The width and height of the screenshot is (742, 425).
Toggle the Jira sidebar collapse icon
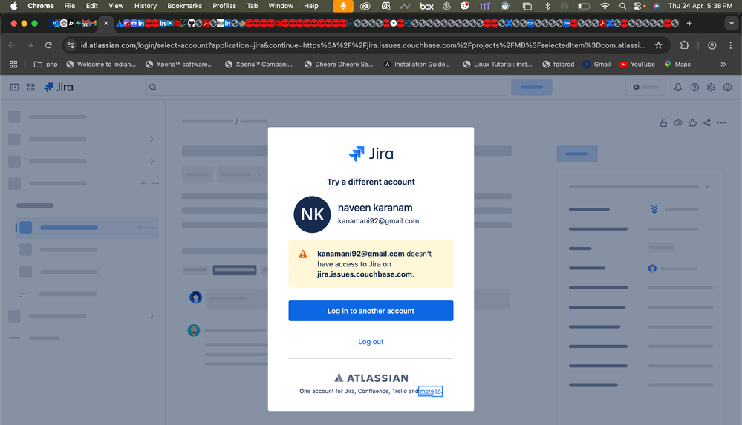point(14,87)
